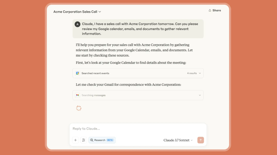Click the plus icon to attach content
The image size is (277, 155).
click(x=75, y=140)
